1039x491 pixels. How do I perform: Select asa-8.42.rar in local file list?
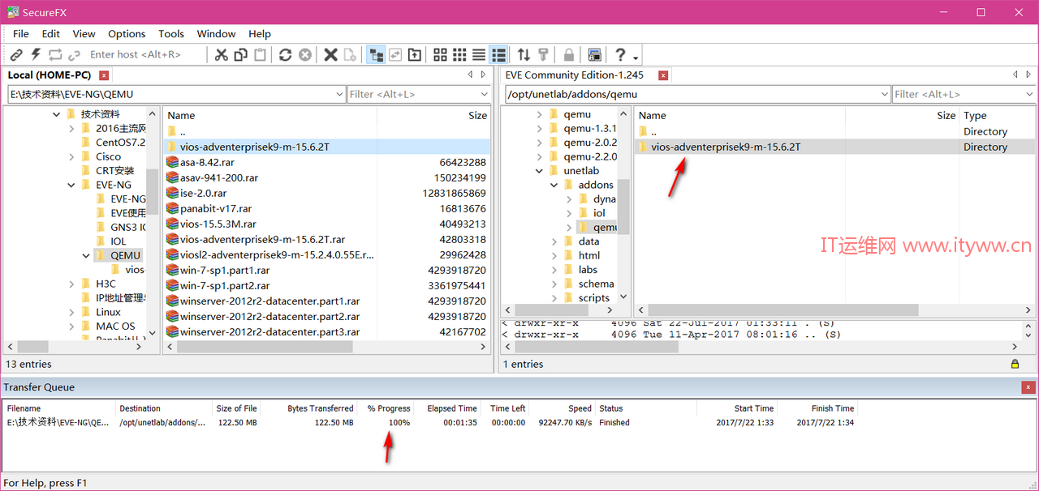pos(327,162)
